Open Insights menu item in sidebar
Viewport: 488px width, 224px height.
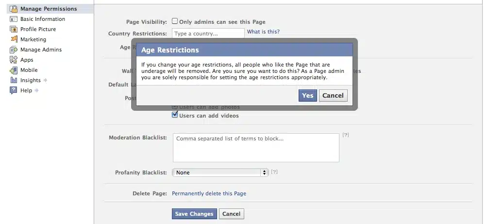coord(31,80)
